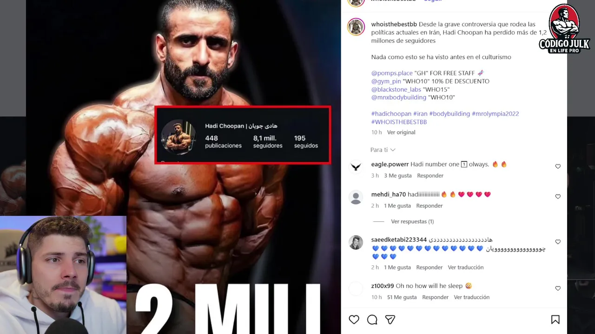Image resolution: width=595 pixels, height=334 pixels.
Task: Open eagle.powerr's profile picture
Action: (x=356, y=167)
